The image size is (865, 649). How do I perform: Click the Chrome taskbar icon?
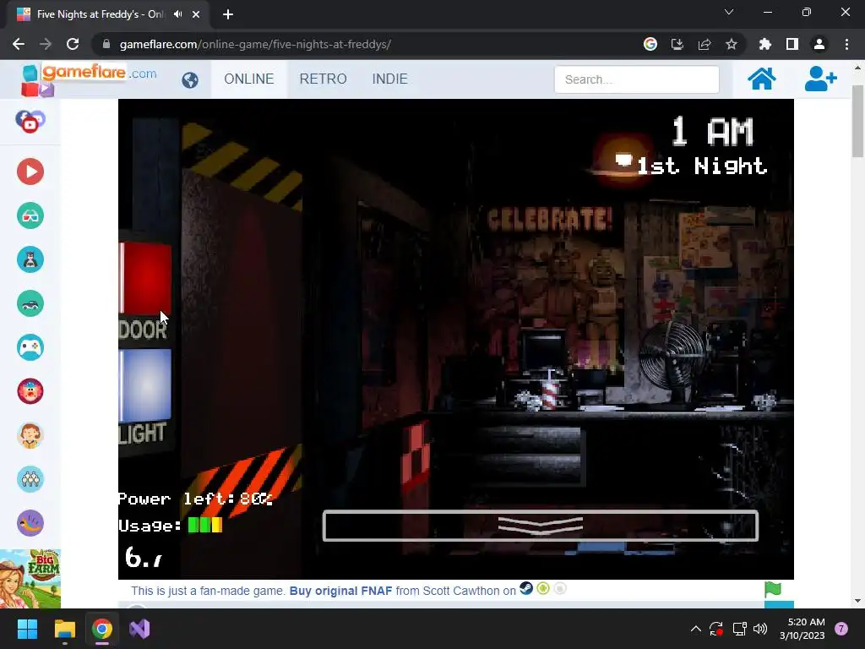pos(102,629)
